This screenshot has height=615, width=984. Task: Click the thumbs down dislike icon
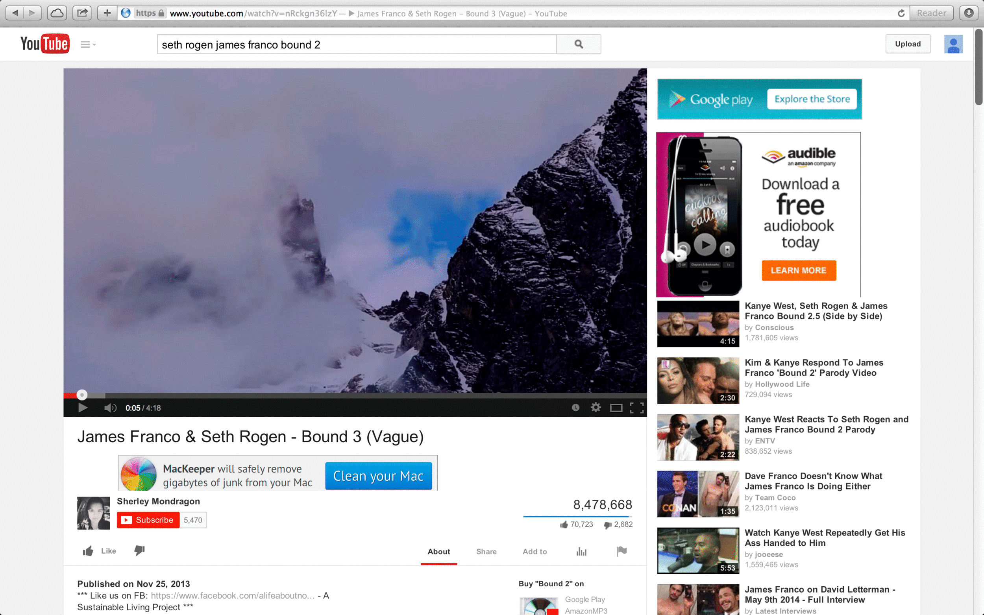139,550
